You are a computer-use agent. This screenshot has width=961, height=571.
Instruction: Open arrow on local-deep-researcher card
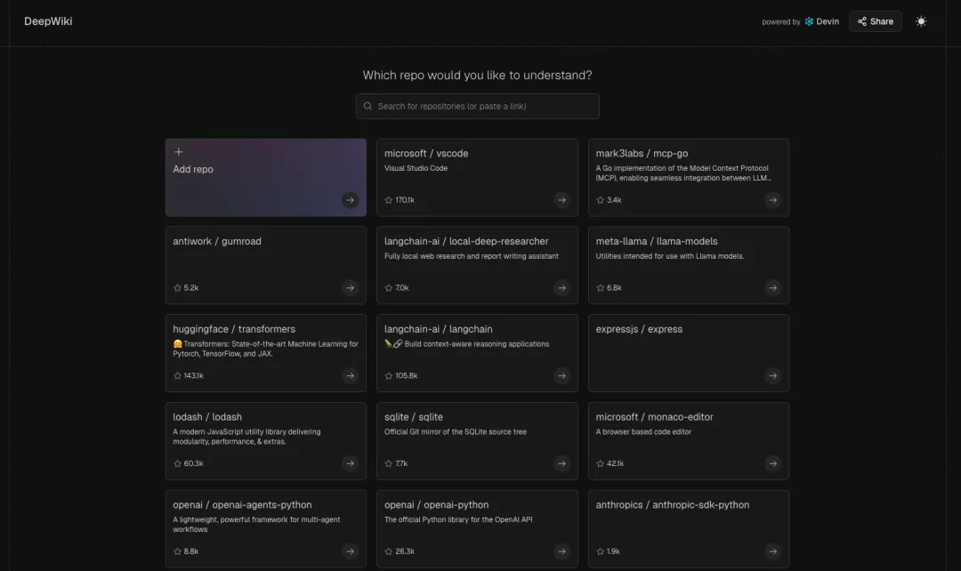click(x=561, y=287)
